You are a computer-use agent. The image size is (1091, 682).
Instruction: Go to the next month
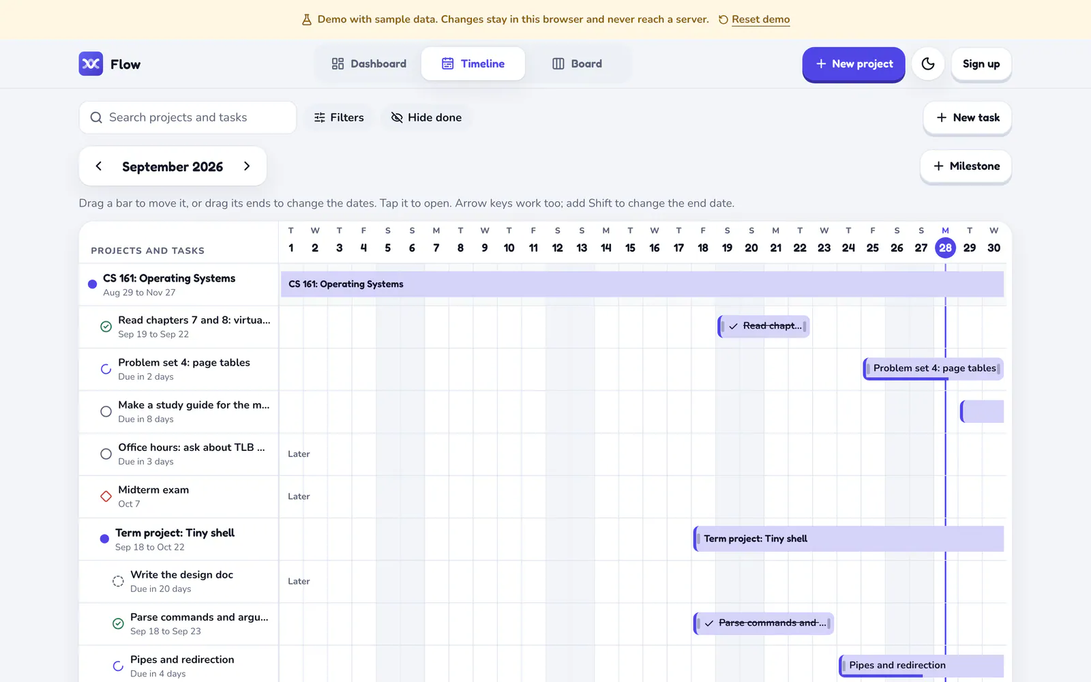(247, 166)
